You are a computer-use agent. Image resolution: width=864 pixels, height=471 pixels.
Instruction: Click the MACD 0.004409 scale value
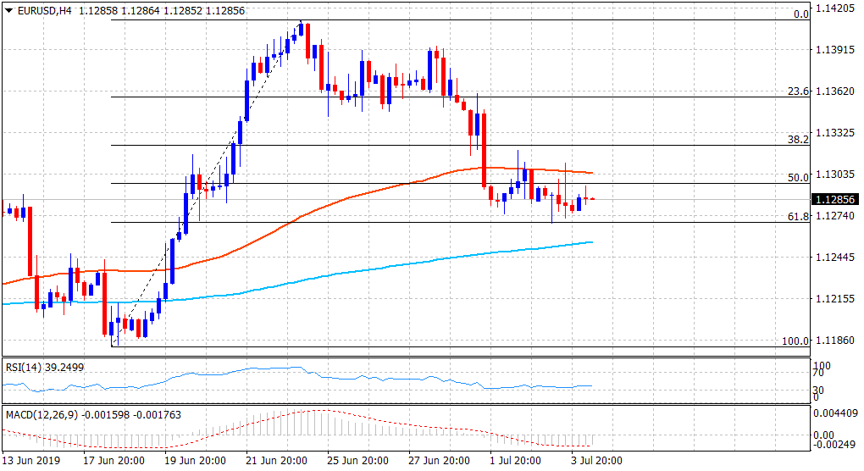click(x=836, y=413)
